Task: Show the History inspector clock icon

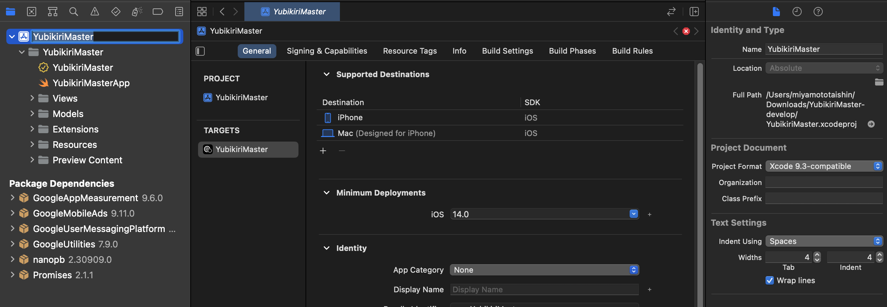Action: pos(797,12)
